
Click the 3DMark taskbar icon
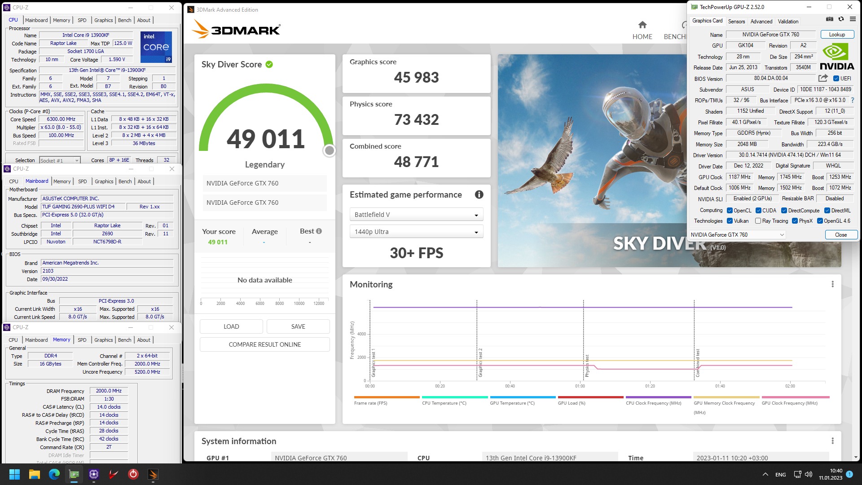pos(153,474)
